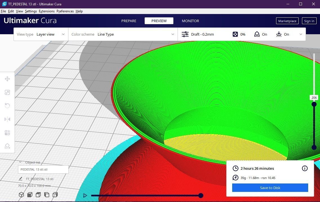Expand the print settings panel chevron

(301, 35)
